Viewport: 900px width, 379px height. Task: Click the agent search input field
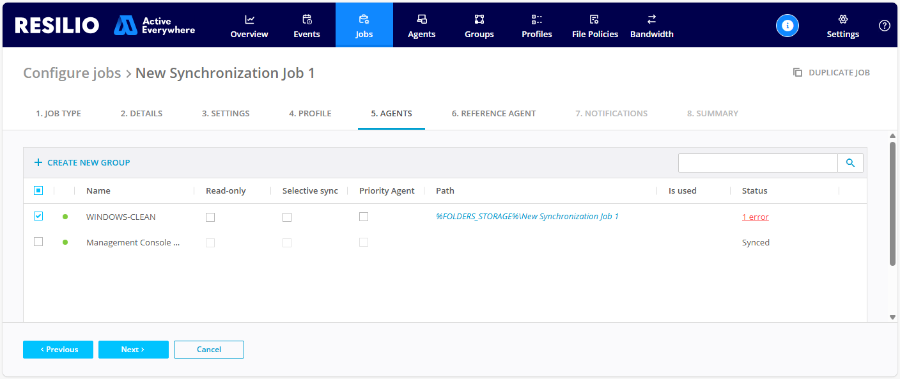click(x=757, y=163)
